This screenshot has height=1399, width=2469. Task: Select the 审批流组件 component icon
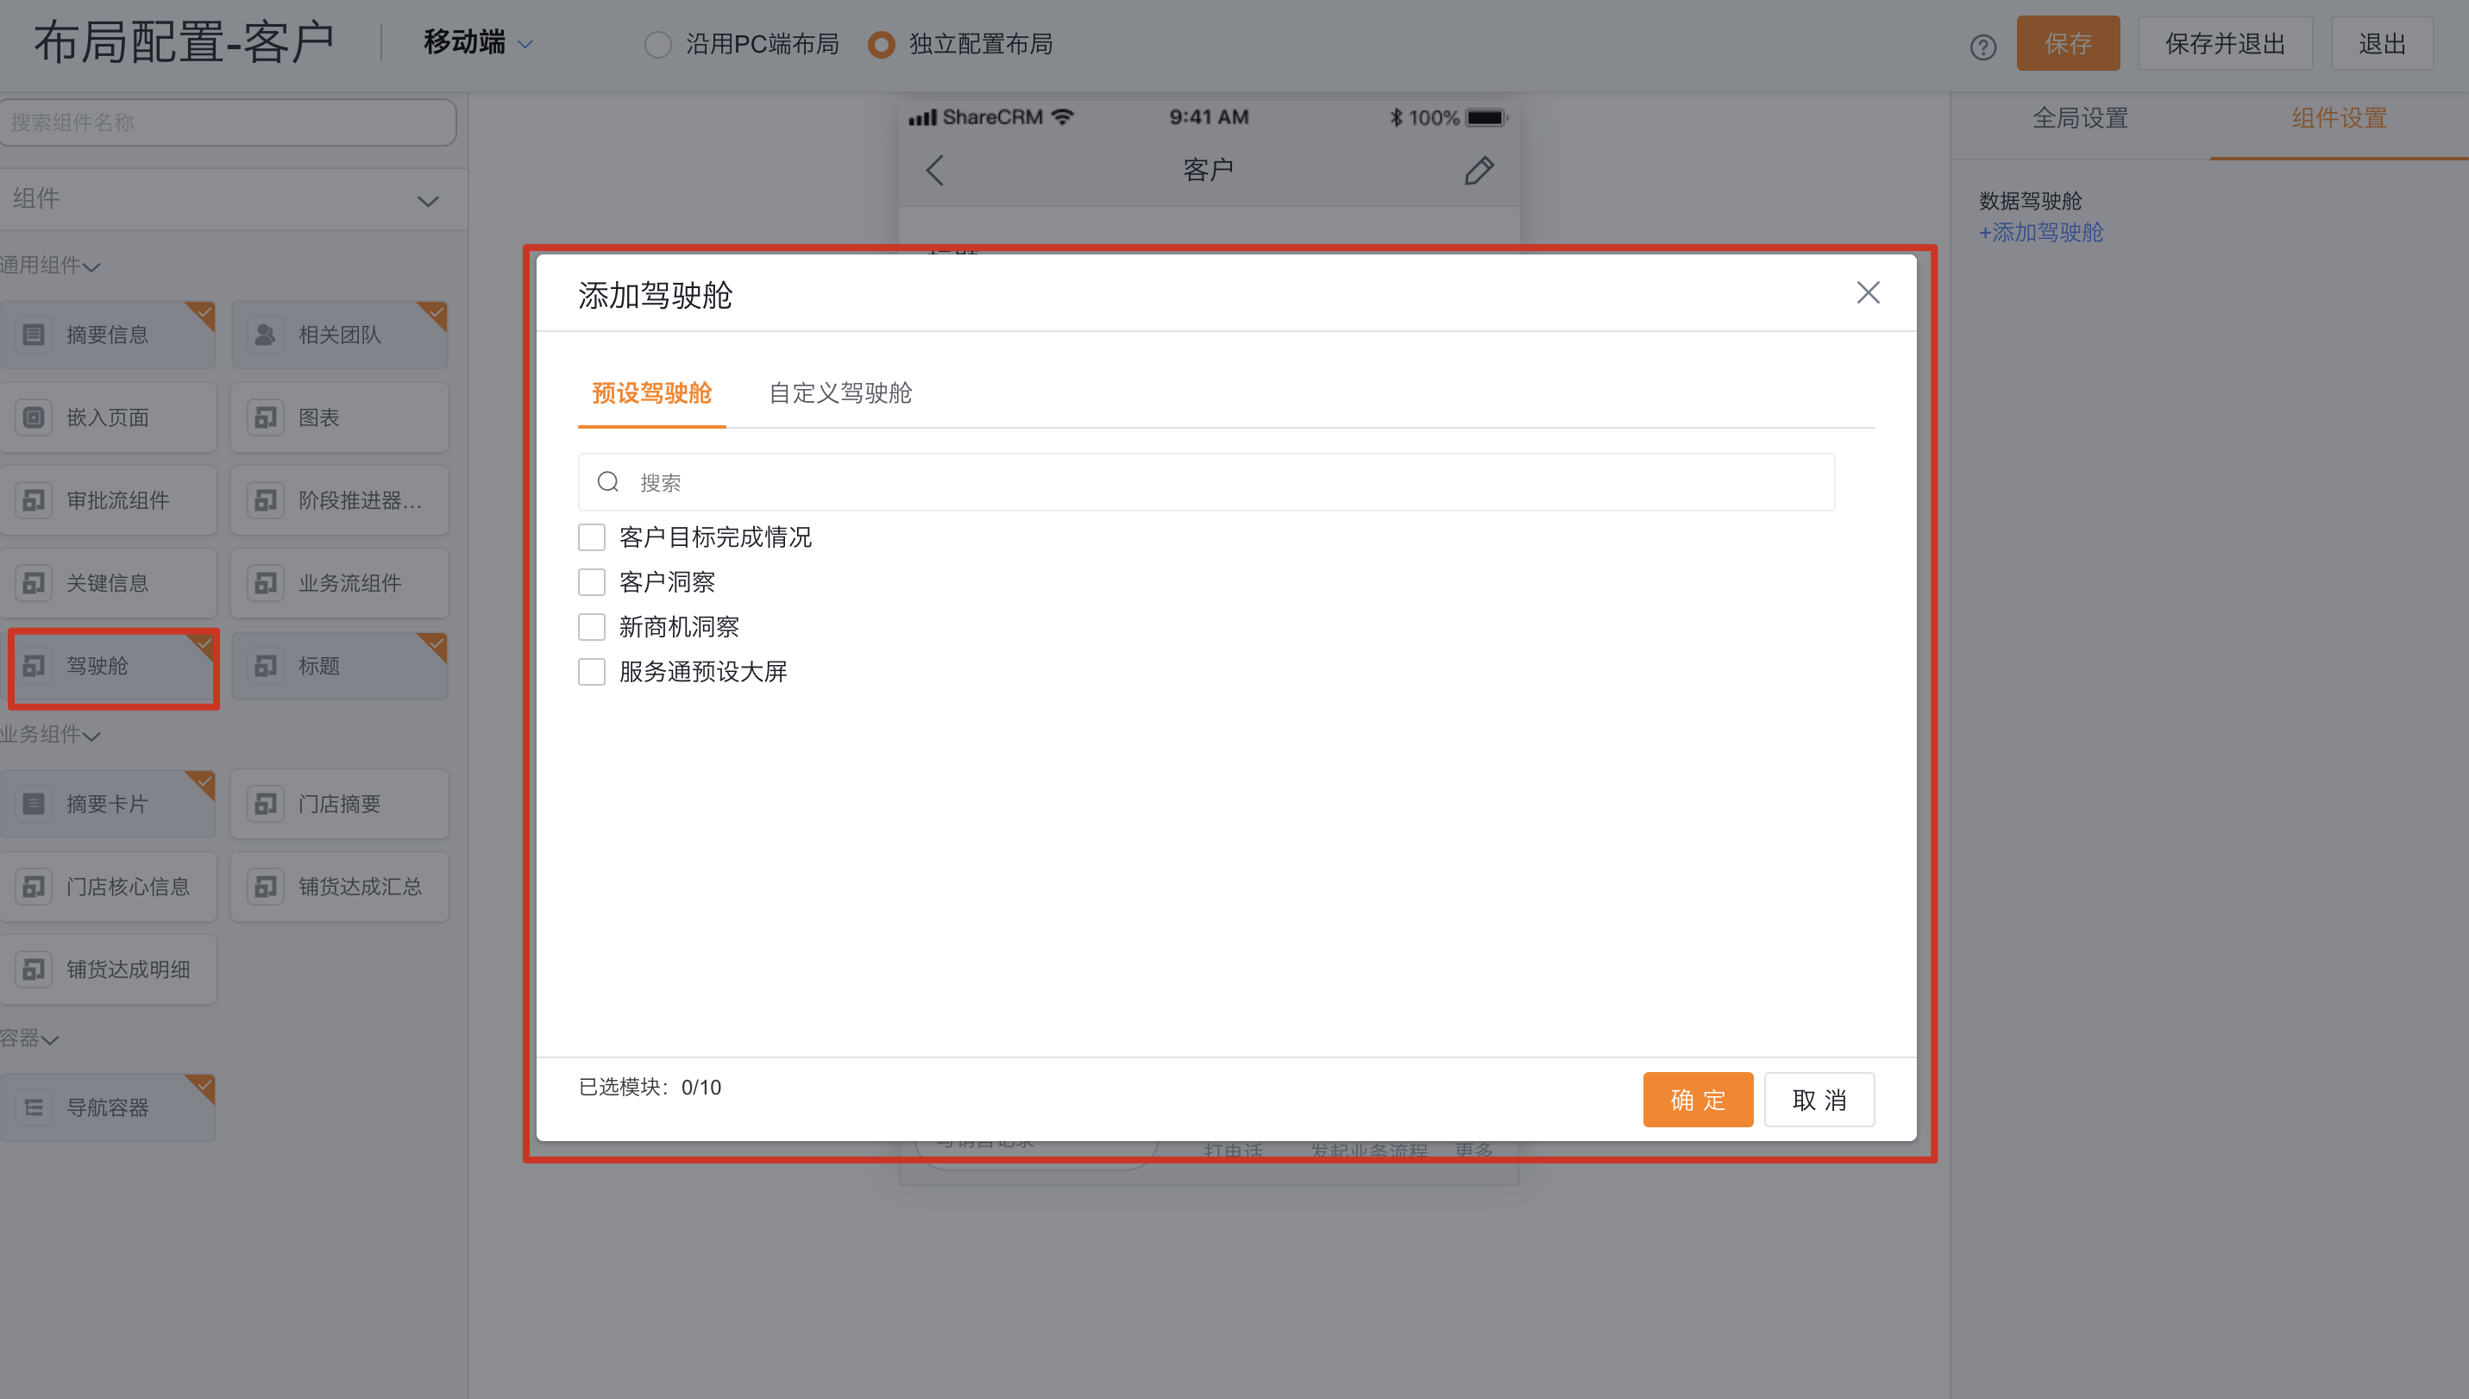pyautogui.click(x=34, y=499)
